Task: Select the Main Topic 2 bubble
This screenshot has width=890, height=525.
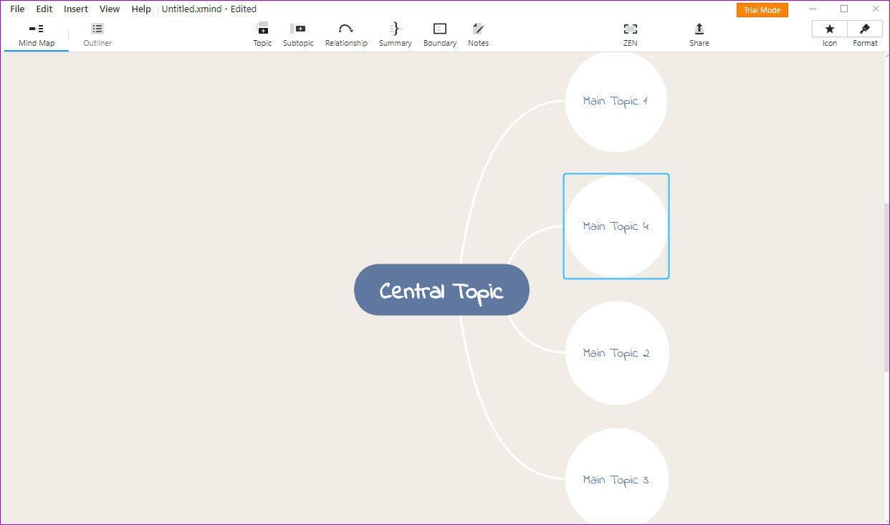Action: 616,353
